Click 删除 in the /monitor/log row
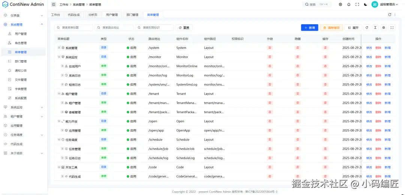405x195 pixels. pyautogui.click(x=378, y=75)
